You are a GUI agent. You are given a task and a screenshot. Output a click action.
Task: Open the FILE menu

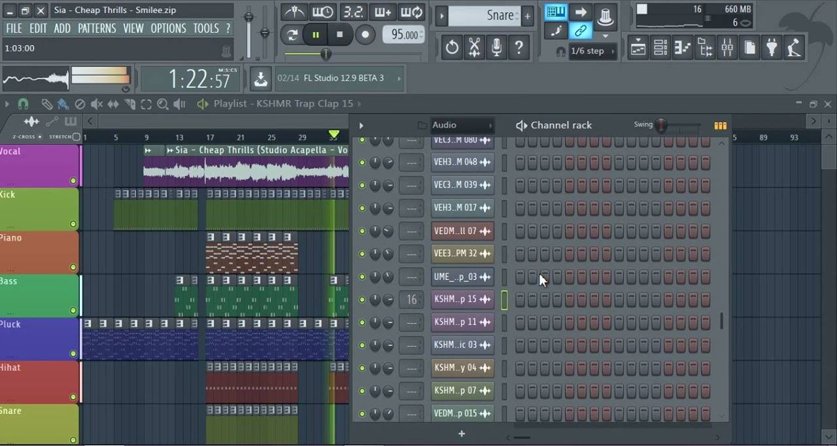[14, 28]
